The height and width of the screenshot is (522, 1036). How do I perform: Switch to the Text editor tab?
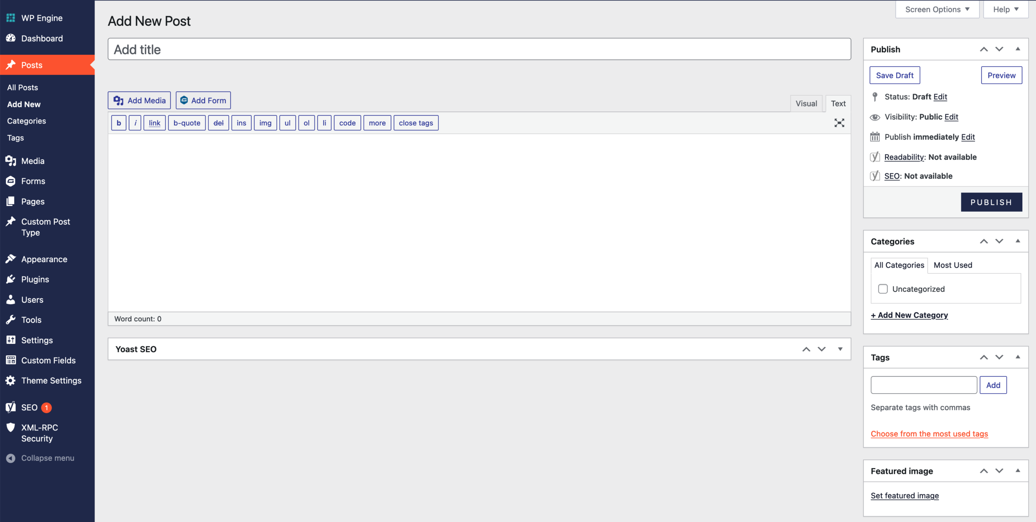click(x=838, y=103)
